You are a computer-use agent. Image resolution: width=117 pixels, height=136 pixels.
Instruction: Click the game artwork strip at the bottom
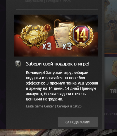point(58,133)
